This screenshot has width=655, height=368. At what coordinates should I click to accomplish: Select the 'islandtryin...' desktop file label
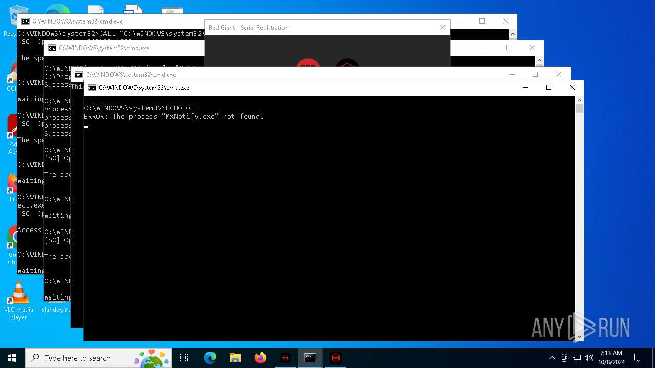coord(55,310)
